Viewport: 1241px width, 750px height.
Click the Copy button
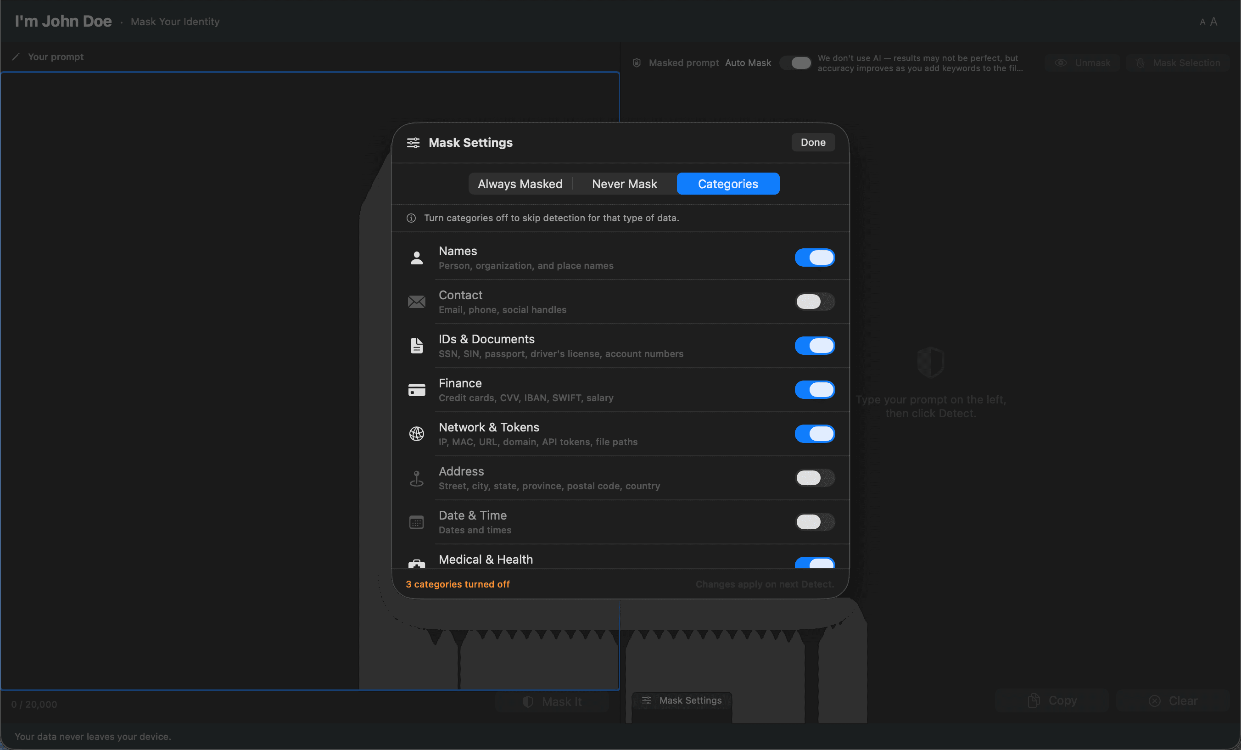[1052, 700]
